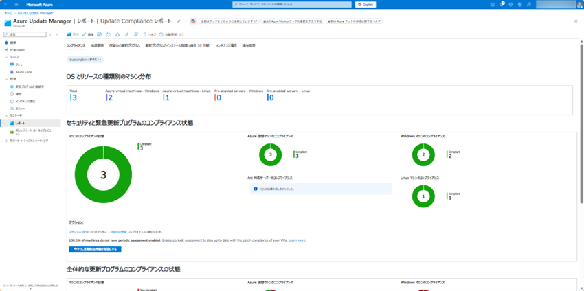Switch to the 推奨事項 tab

[98, 45]
